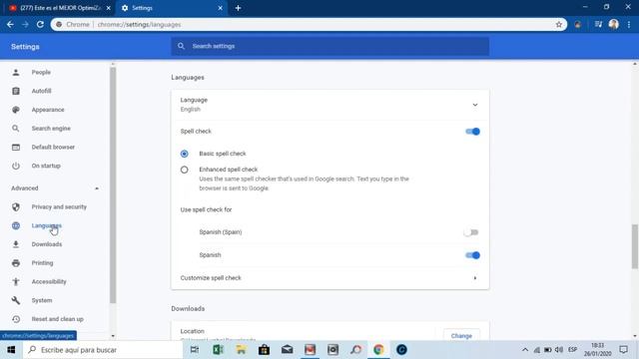Open Autofill settings section
The height and width of the screenshot is (359, 639).
pos(41,91)
